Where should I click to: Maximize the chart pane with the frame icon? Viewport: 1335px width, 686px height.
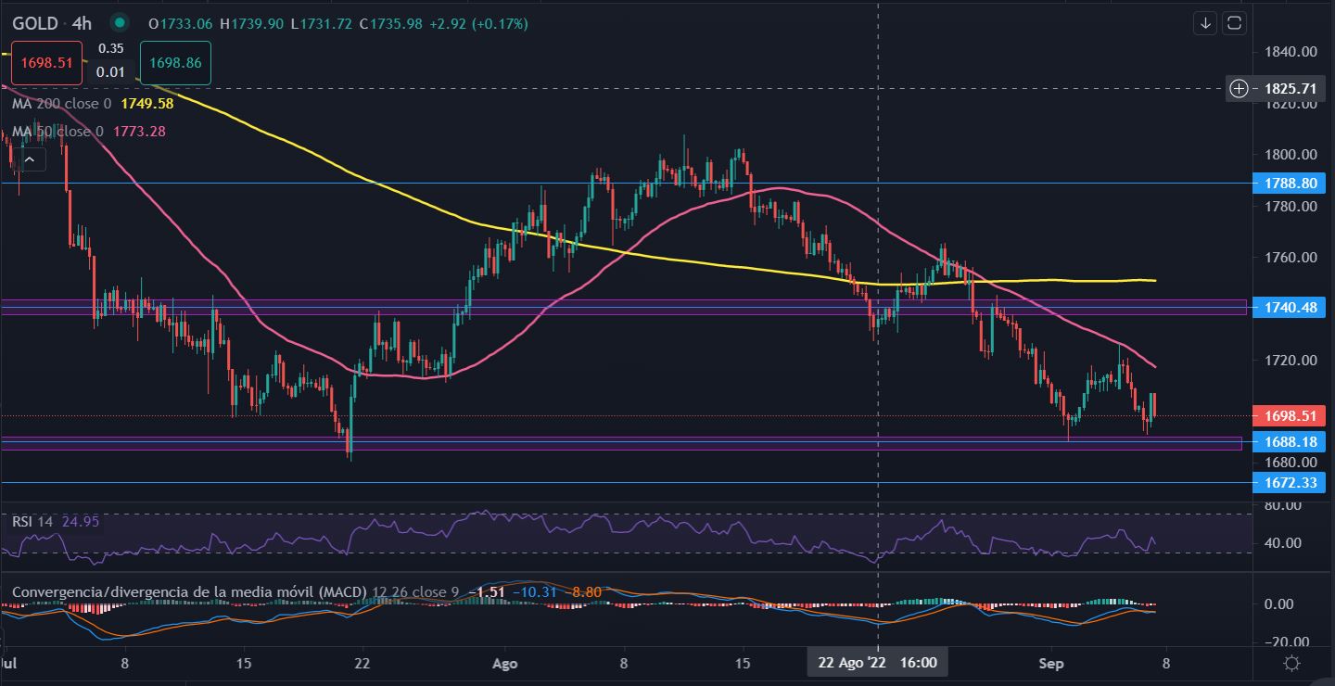pyautogui.click(x=1234, y=23)
